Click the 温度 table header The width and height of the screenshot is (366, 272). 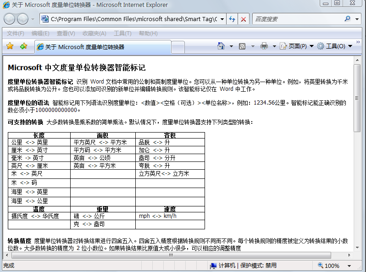(39, 209)
